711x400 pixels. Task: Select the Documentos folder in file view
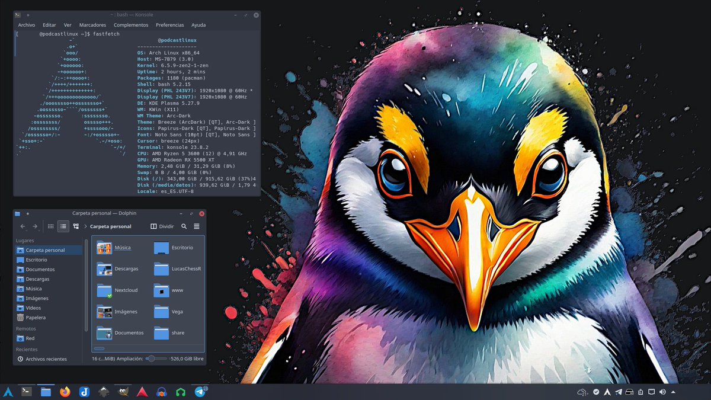click(120, 333)
